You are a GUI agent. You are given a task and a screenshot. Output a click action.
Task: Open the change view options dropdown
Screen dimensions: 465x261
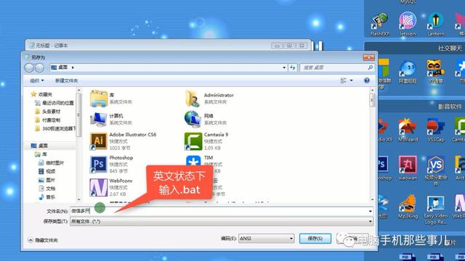pyautogui.click(x=352, y=80)
